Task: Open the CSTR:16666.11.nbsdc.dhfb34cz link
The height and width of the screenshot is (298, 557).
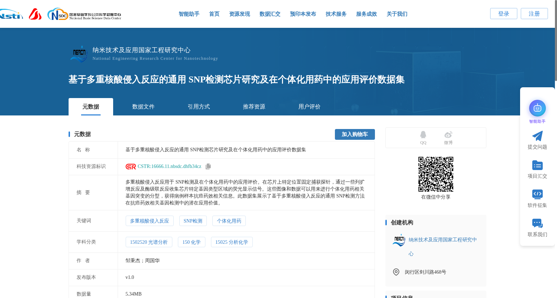Action: [x=169, y=167]
